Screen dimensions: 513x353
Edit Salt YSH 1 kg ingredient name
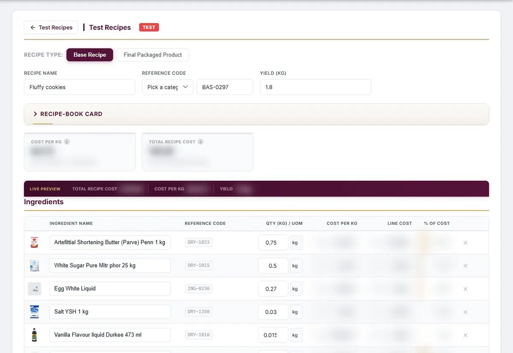tap(110, 312)
